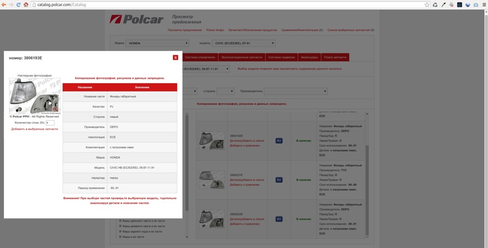The height and width of the screenshot is (248, 488).
Task: Open Список выбранных запчастей (0) link
Action: 351,30
